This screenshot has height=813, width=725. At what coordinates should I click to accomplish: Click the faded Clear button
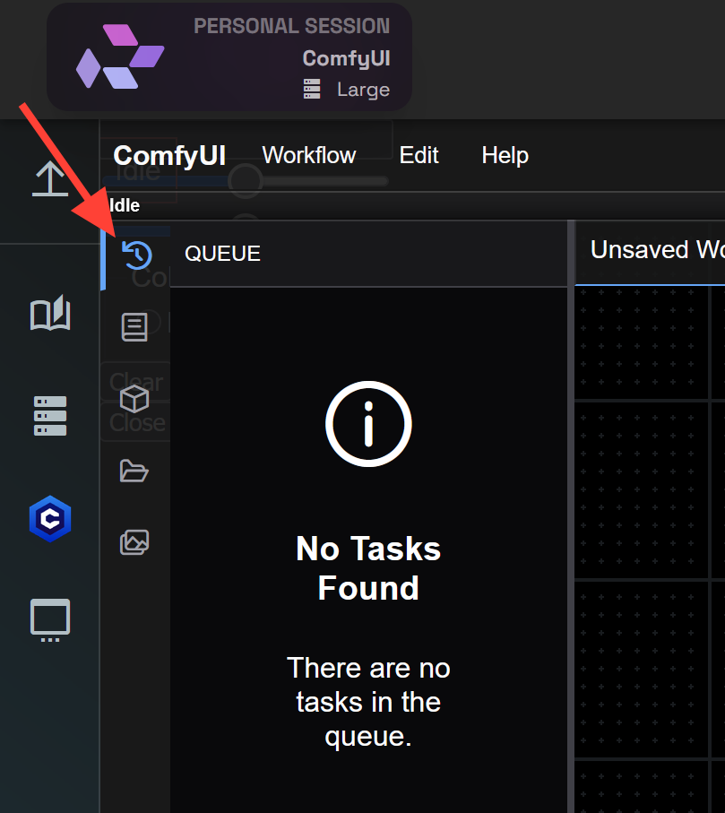click(136, 382)
